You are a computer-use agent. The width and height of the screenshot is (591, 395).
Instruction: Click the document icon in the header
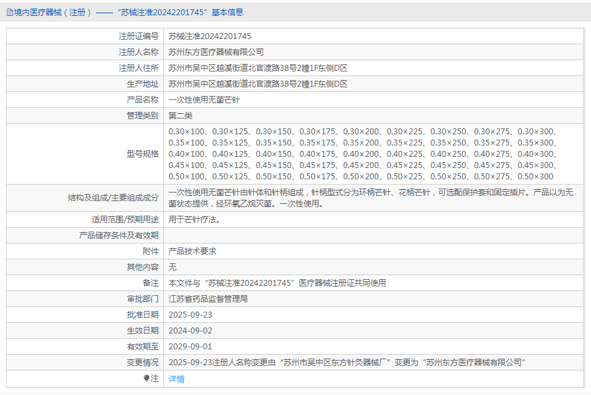(10, 13)
